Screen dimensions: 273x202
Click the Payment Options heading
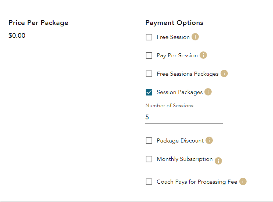(174, 23)
